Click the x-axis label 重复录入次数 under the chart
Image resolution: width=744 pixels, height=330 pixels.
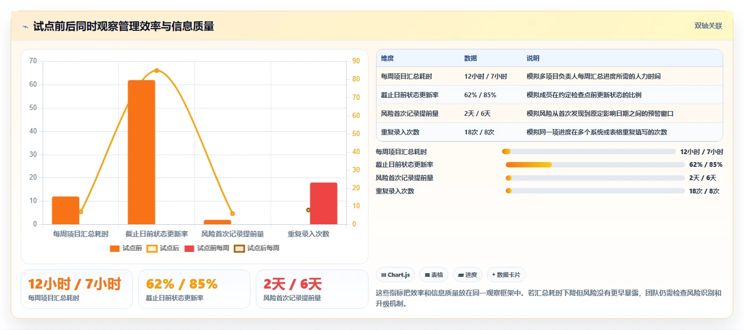(x=308, y=234)
